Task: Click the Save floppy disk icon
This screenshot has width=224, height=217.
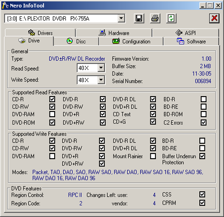Action: (139, 18)
